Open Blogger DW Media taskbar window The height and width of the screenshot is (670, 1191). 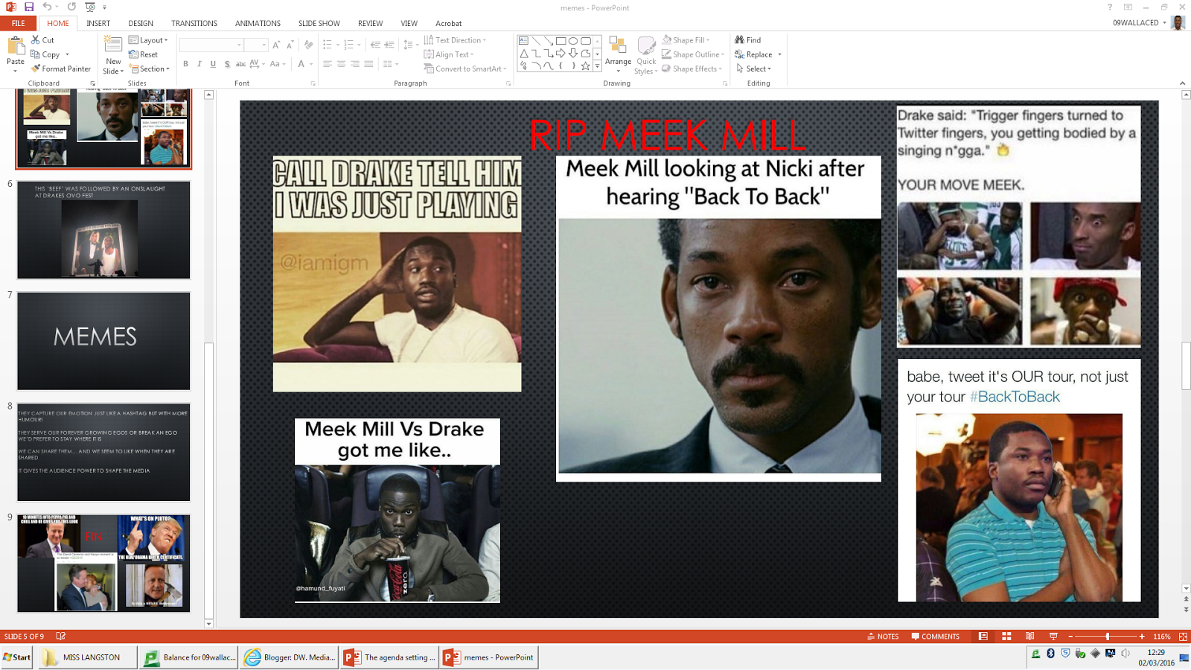(289, 657)
